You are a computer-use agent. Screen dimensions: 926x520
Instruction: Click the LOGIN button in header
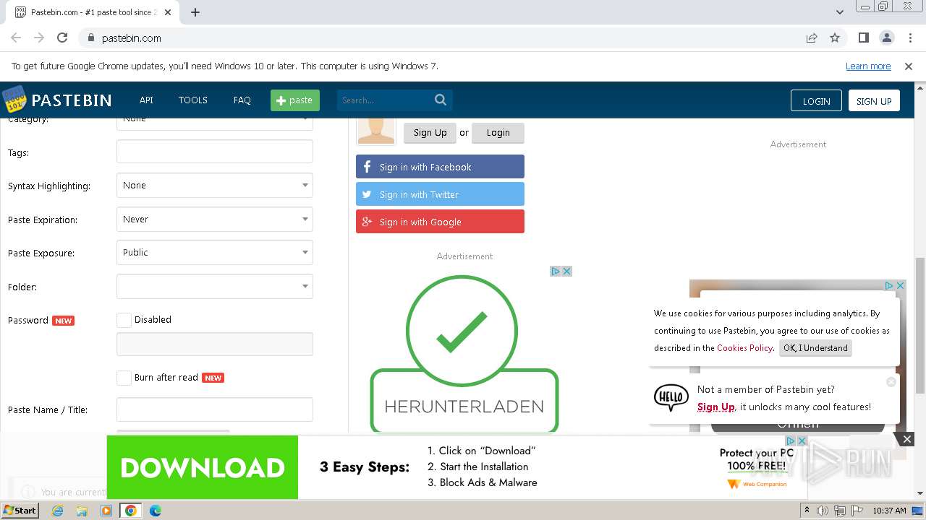[816, 101]
